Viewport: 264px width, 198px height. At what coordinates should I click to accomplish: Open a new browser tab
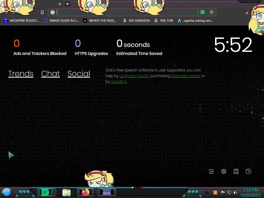coord(68,4)
